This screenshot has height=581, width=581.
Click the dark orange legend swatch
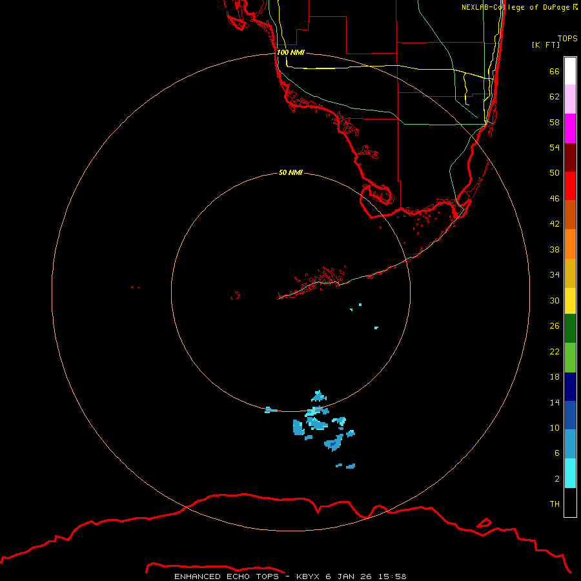pyautogui.click(x=570, y=214)
